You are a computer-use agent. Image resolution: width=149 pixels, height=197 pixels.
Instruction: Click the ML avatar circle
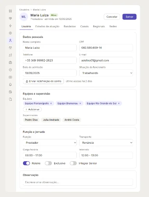(x=24, y=17)
